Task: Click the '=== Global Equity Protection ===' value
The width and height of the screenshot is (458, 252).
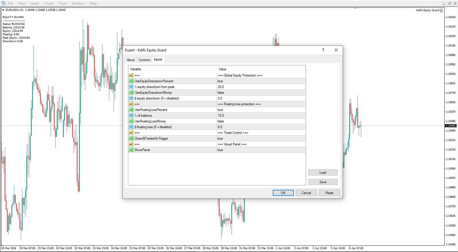Action: [240, 75]
